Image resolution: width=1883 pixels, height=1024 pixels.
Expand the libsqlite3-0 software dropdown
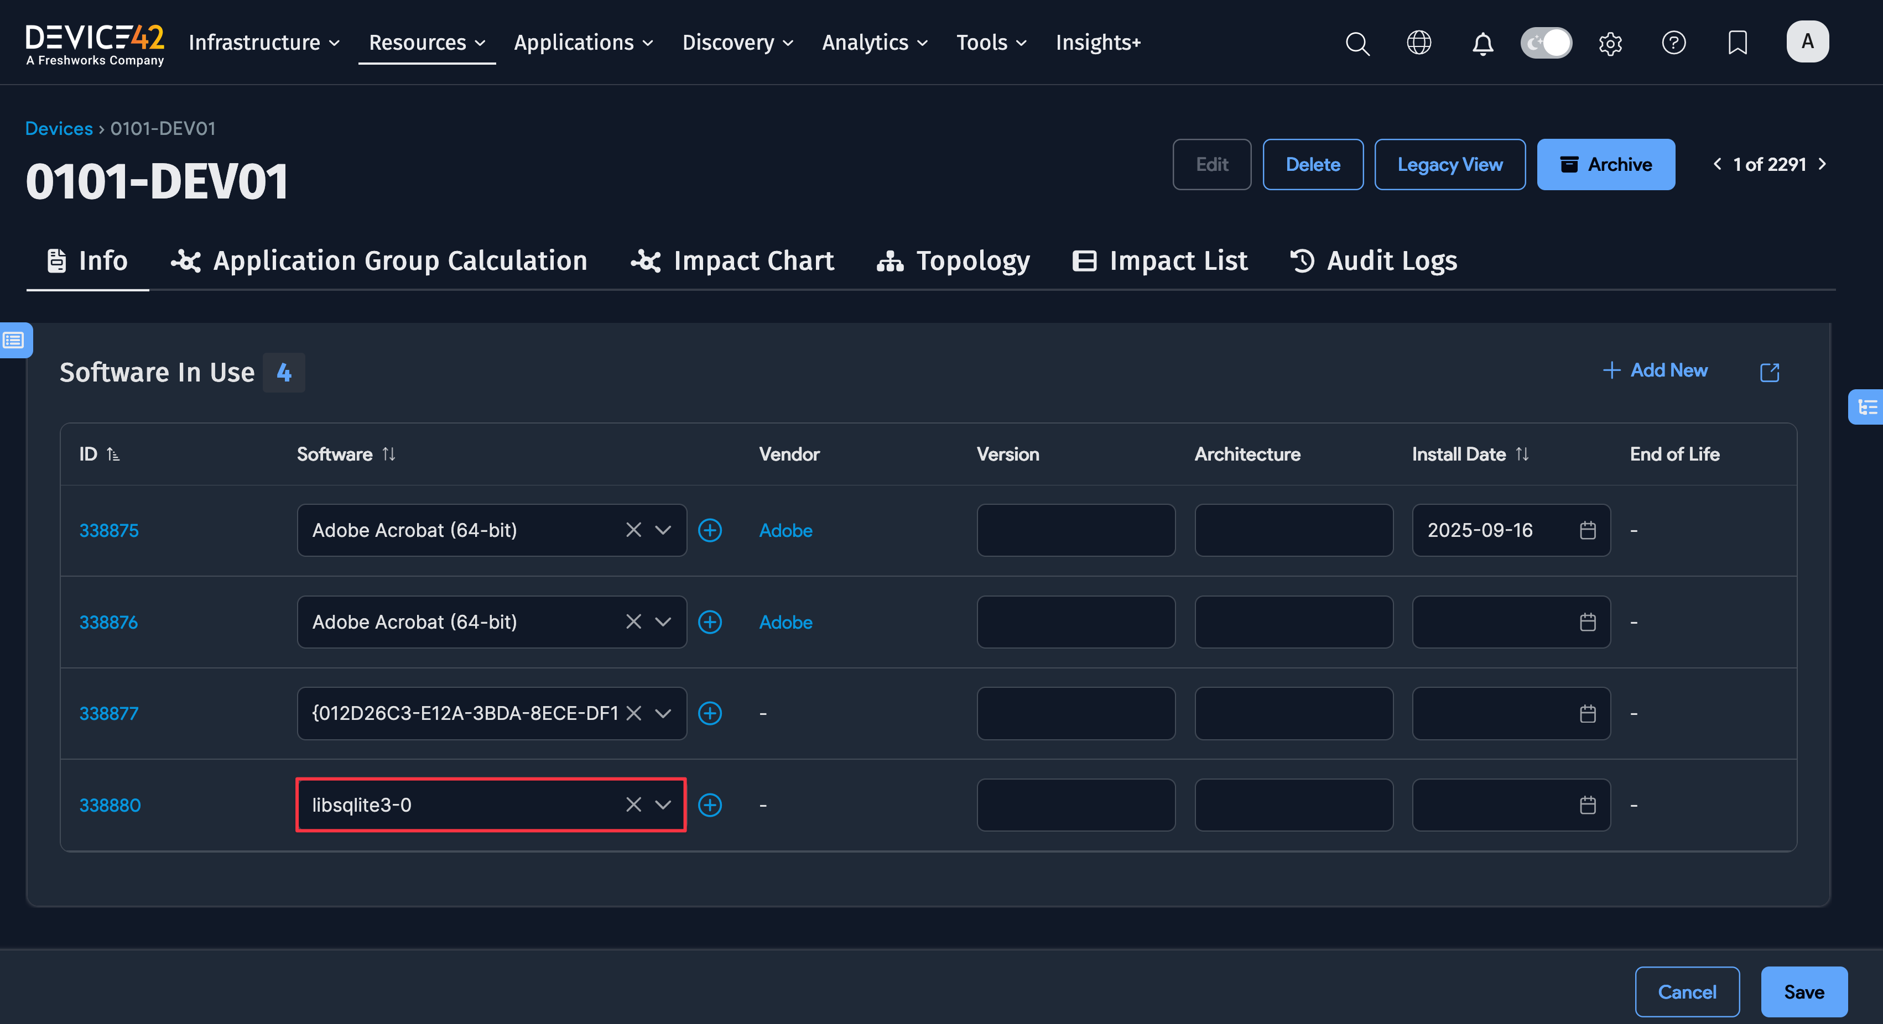[x=663, y=805]
